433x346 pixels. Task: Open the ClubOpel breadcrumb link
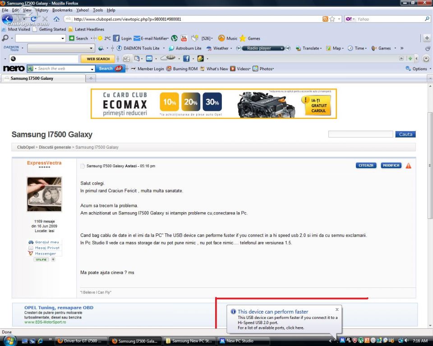pos(26,147)
